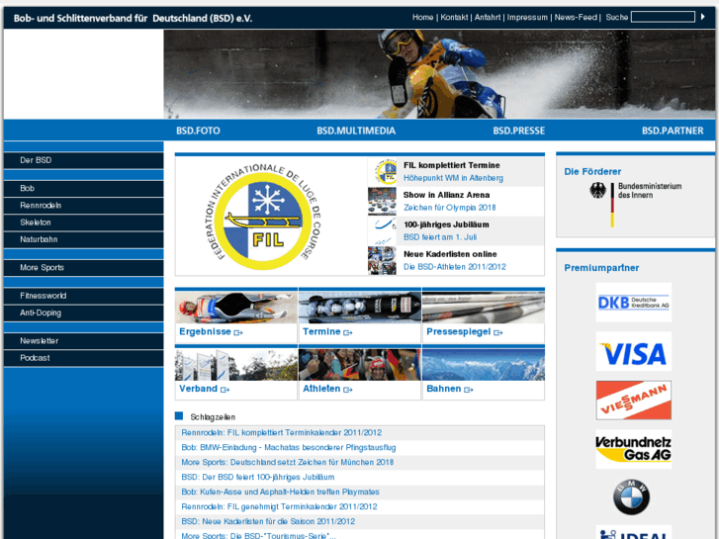The height and width of the screenshot is (539, 719).
Task: Open the Termine link
Action: 321,331
